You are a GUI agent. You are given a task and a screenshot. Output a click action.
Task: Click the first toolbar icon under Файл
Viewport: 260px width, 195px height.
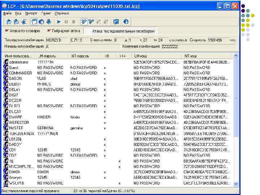coord(9,22)
